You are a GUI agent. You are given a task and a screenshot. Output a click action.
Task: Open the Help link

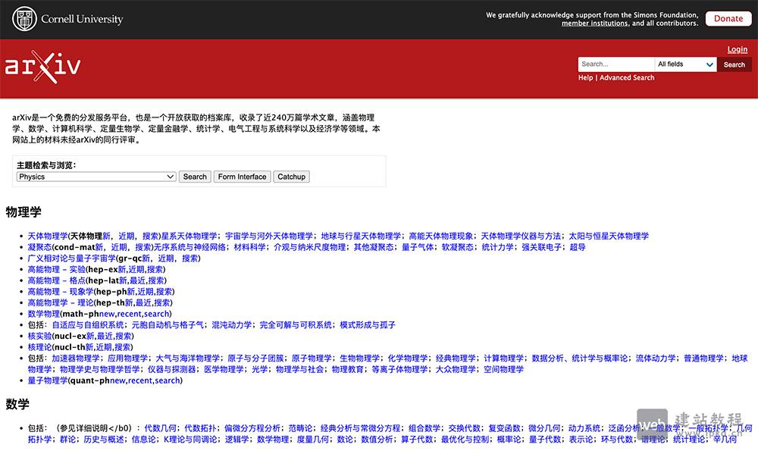[x=585, y=77]
